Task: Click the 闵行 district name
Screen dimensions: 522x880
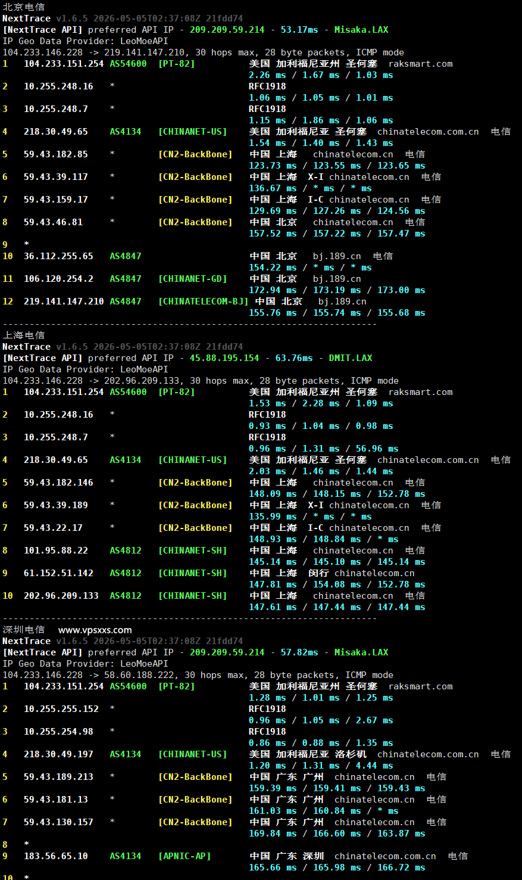Action: click(318, 573)
